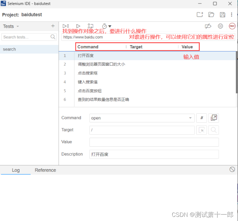Click the Run all tests icon
Image resolution: width=238 pixels, height=221 pixels.
click(66, 26)
